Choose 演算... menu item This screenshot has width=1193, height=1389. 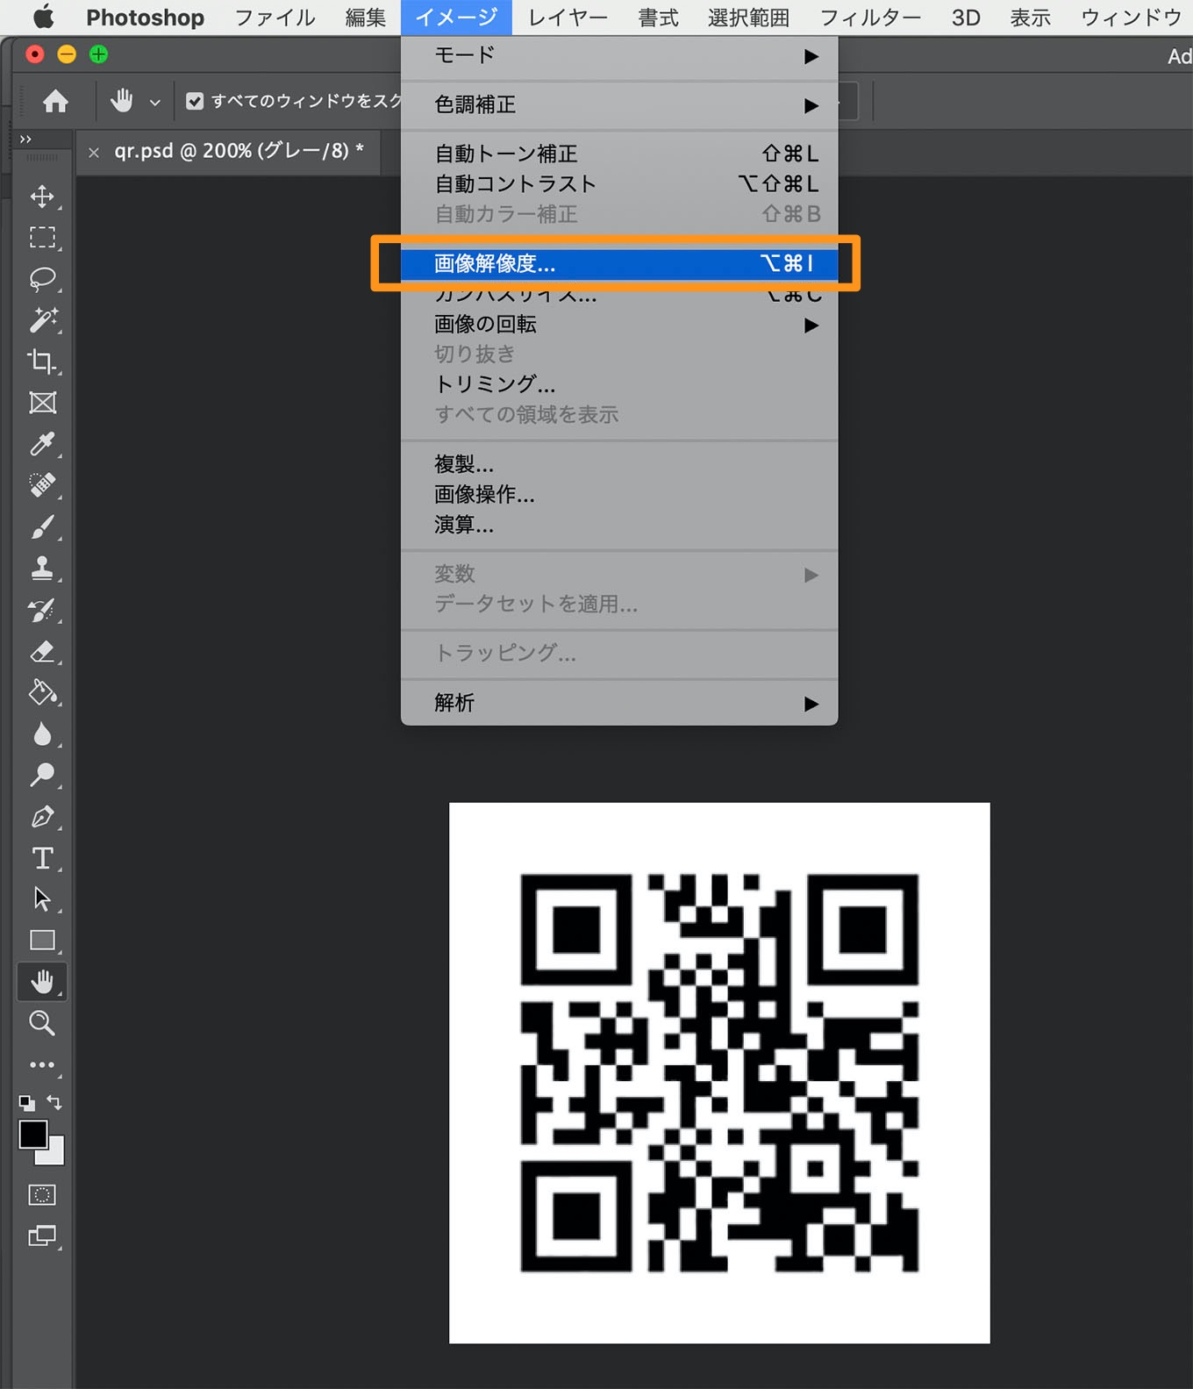619,525
